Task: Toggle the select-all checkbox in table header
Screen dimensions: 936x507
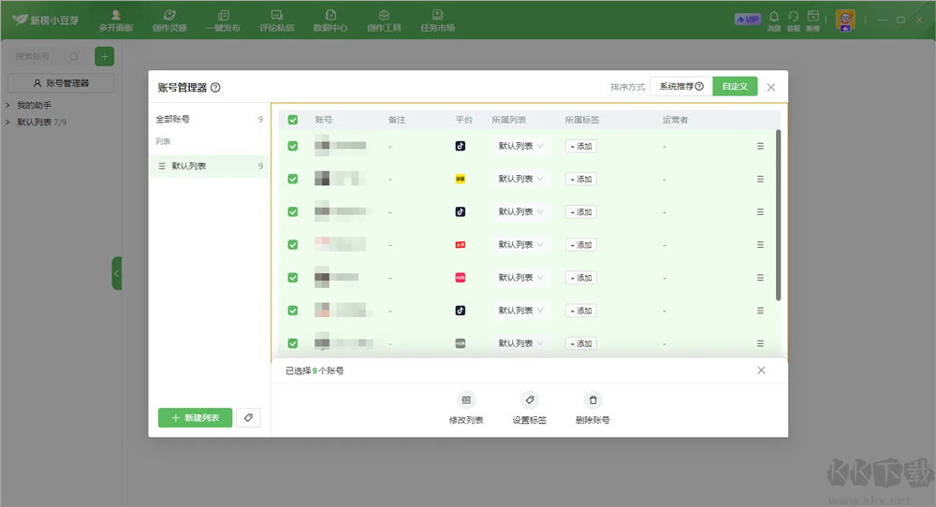Action: tap(293, 120)
